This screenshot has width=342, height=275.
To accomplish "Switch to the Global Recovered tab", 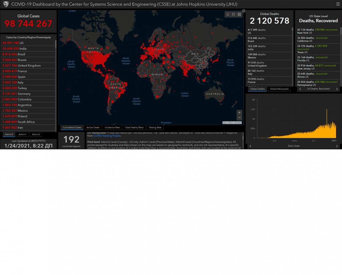I will [x=279, y=89].
